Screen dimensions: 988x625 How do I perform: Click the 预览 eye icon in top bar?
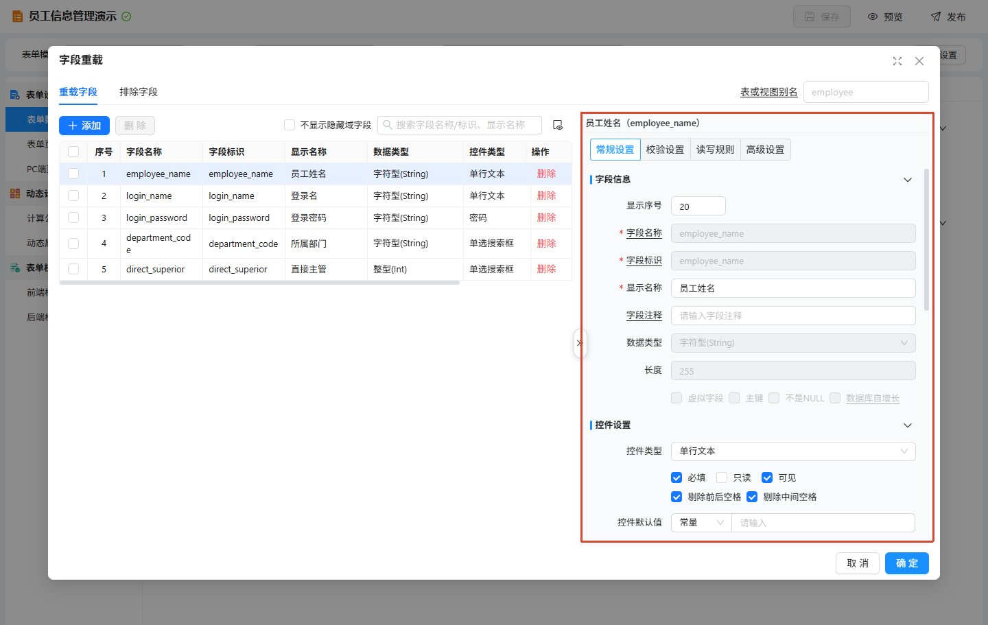(873, 16)
